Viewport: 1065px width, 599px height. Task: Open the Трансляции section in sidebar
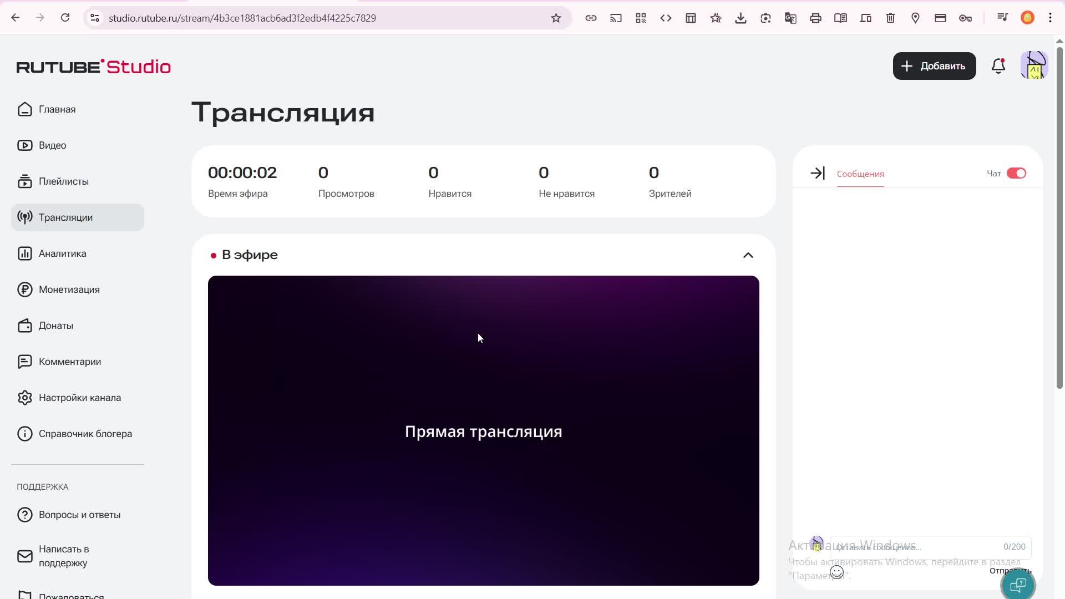65,217
